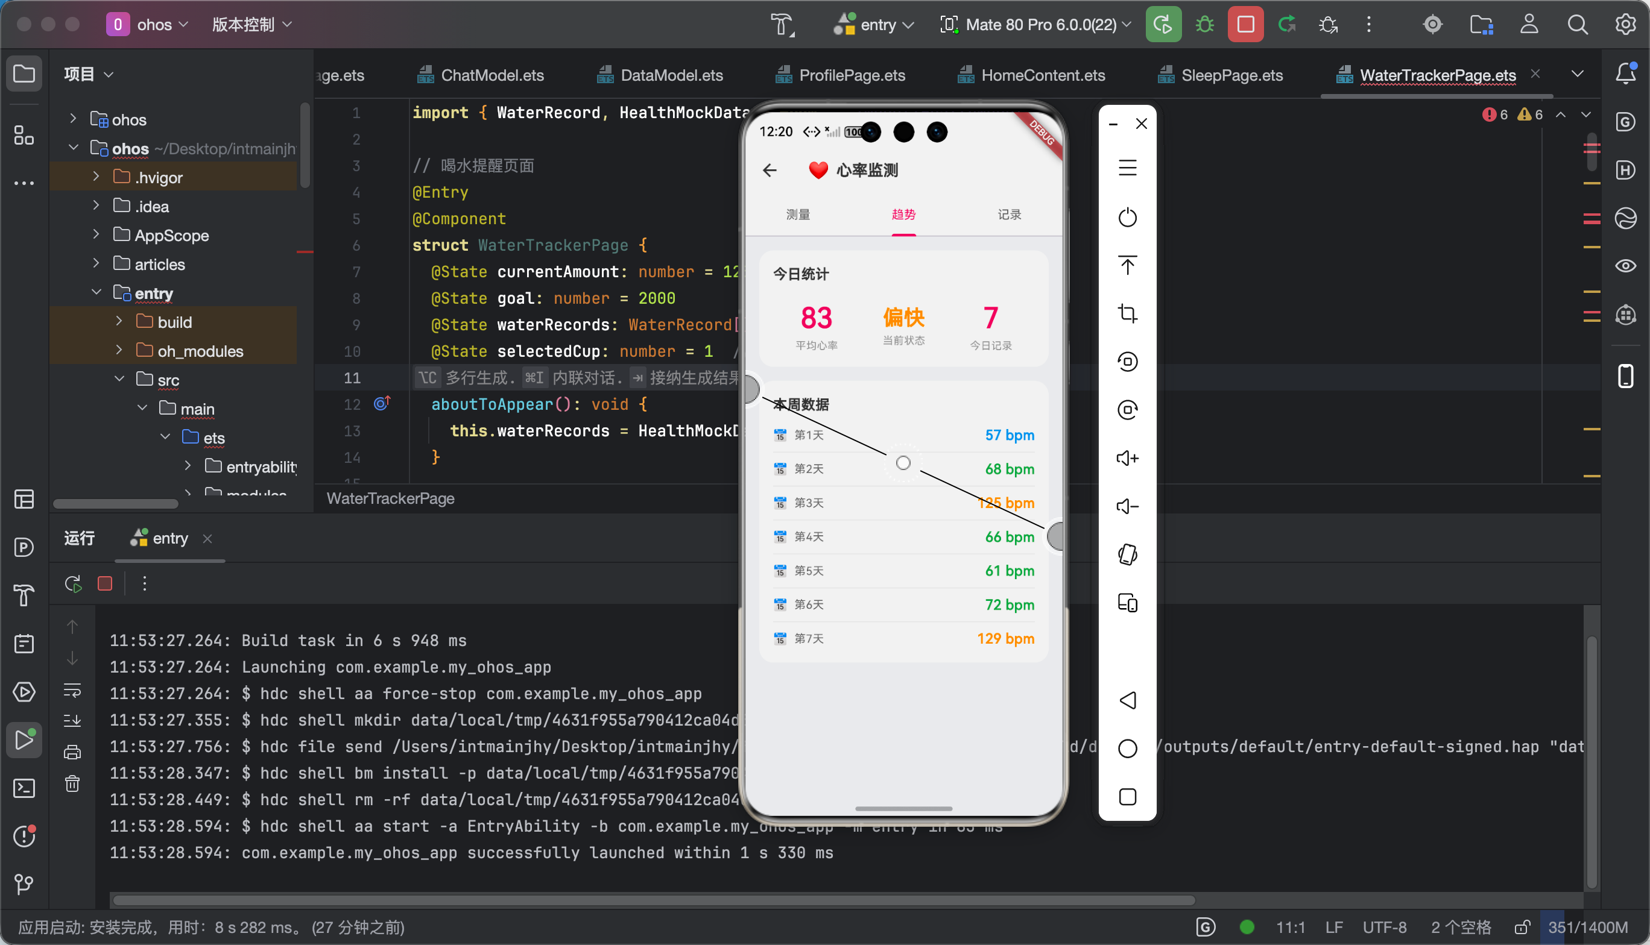Click emulator home circle button
The width and height of the screenshot is (1650, 945).
pos(1128,749)
